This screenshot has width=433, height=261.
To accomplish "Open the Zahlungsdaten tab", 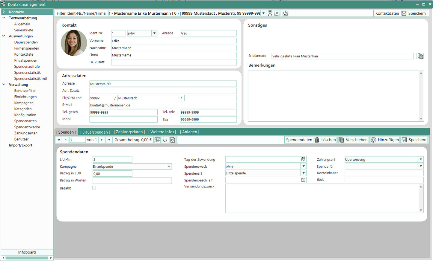I will [x=129, y=132].
